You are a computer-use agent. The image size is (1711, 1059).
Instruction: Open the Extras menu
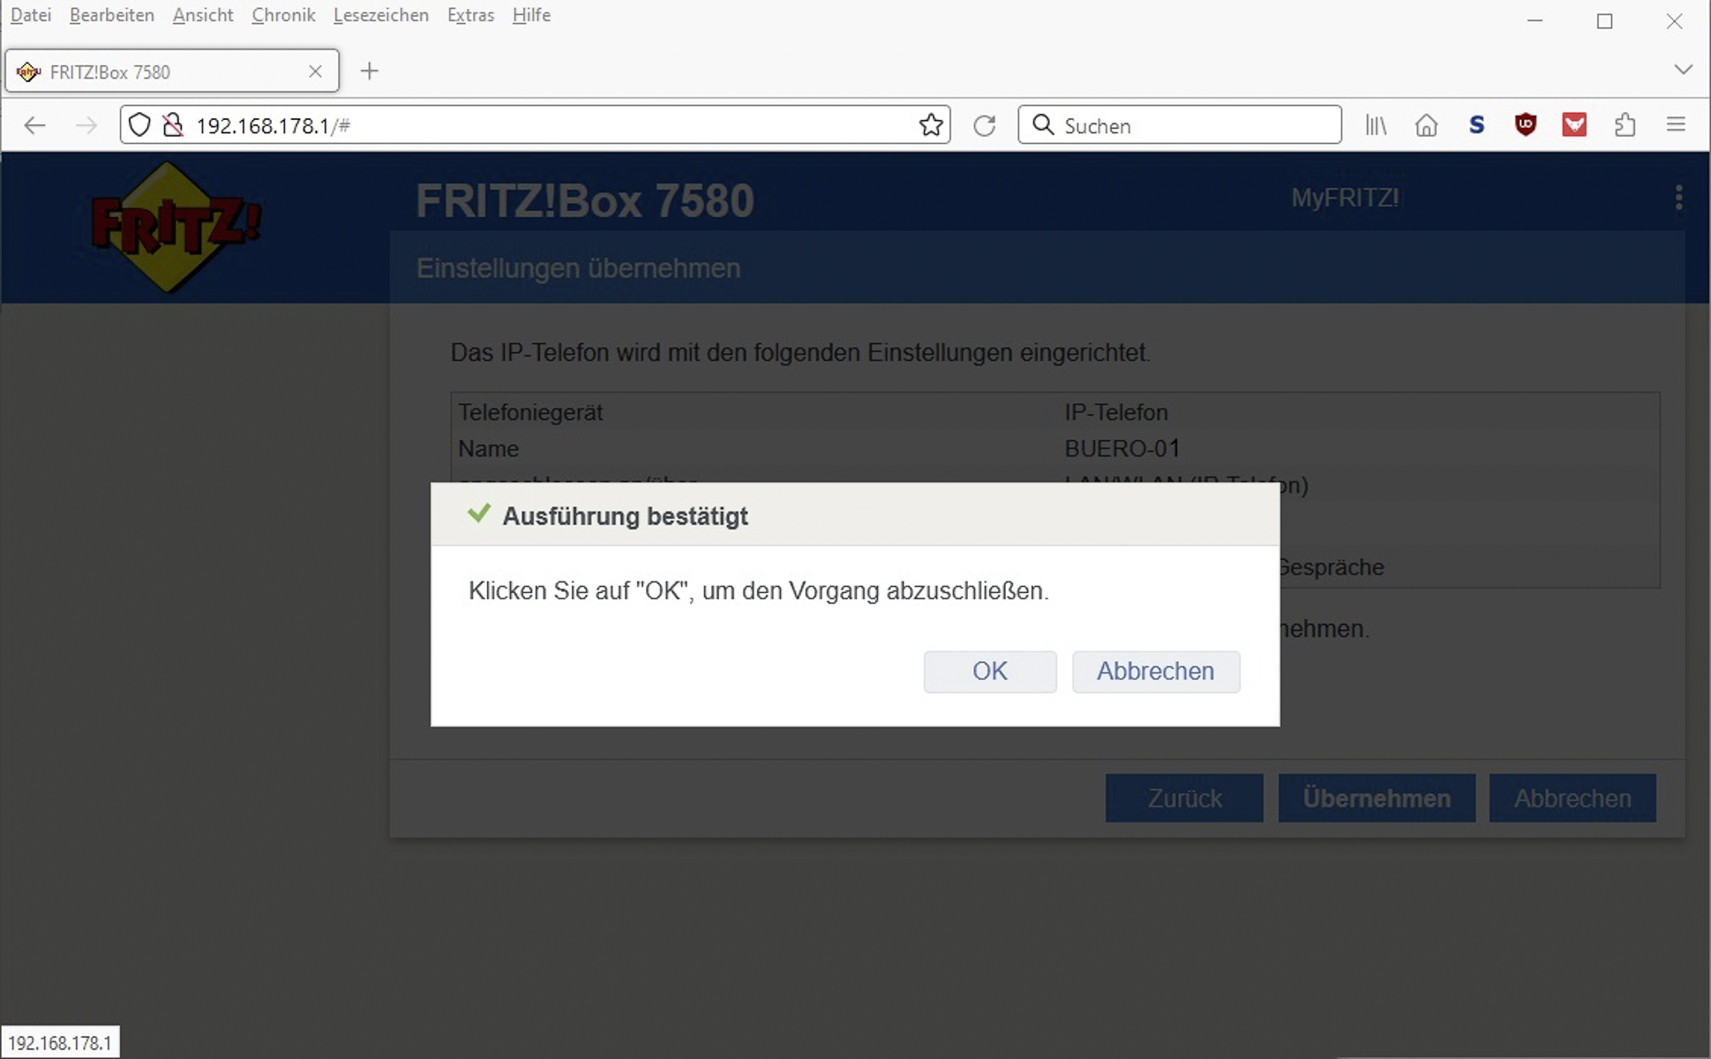(x=470, y=15)
